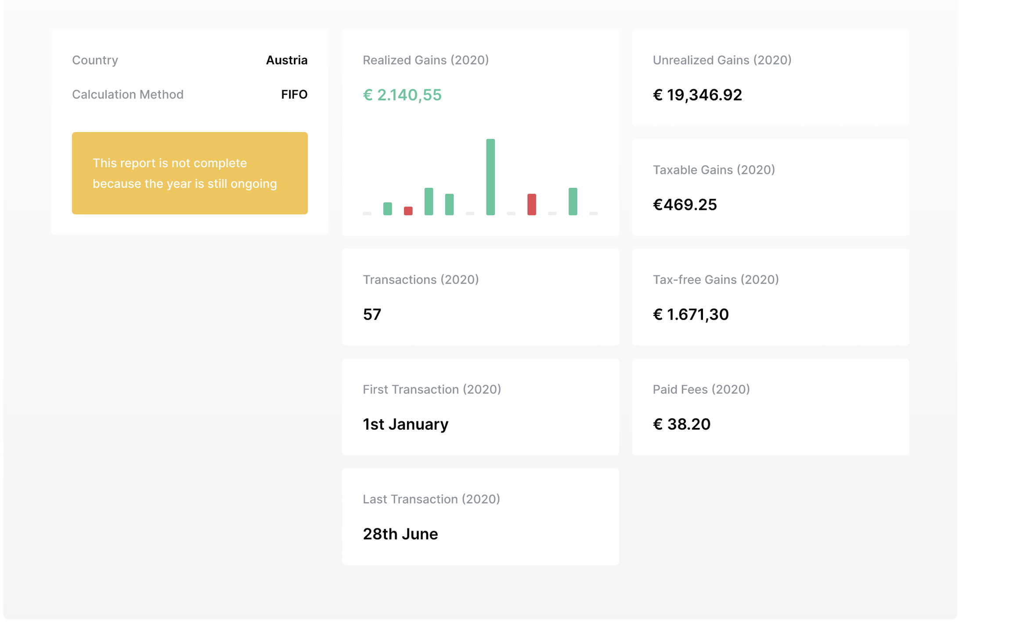1031x632 pixels.
Task: Click the Calculation Method label
Action: point(128,94)
